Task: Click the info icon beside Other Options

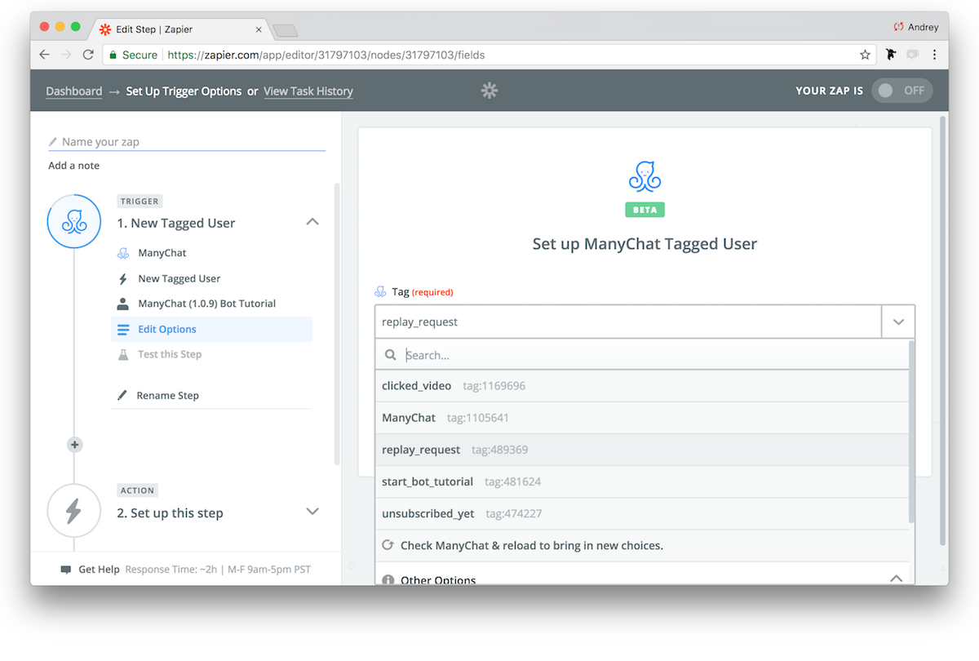Action: pos(388,580)
